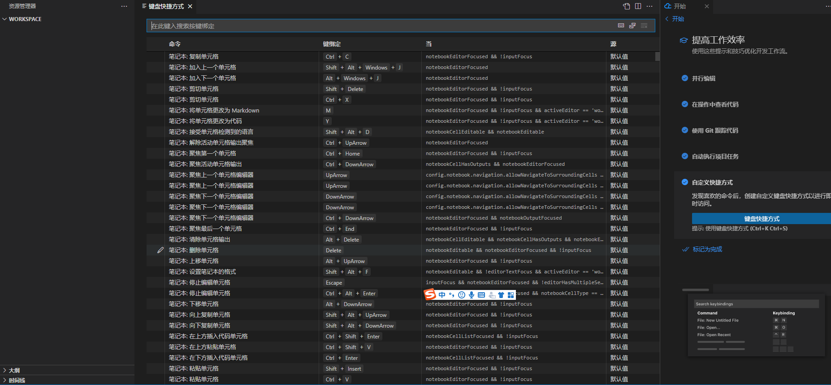This screenshot has width=831, height=385.
Task: Click the Sogou IME logo icon
Action: point(430,294)
